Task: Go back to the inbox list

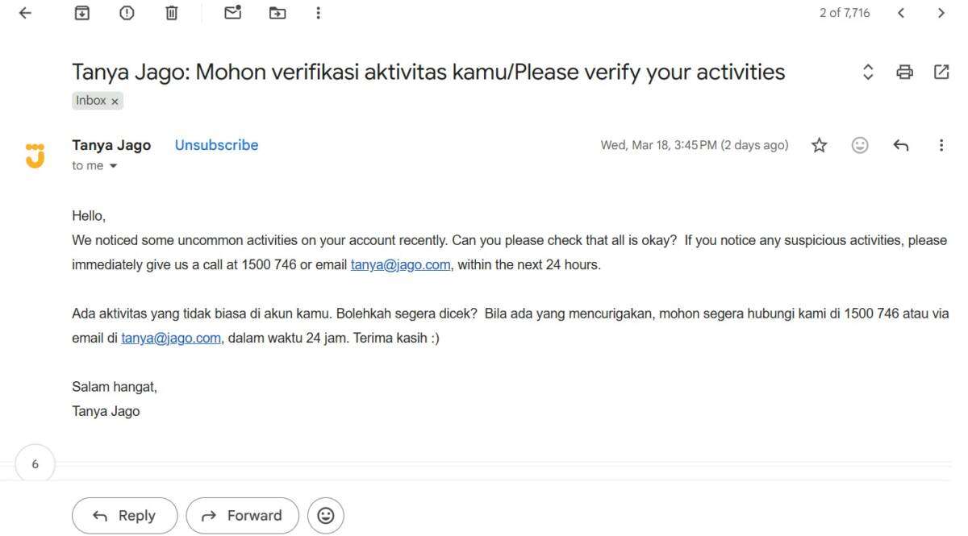Action: 25,13
